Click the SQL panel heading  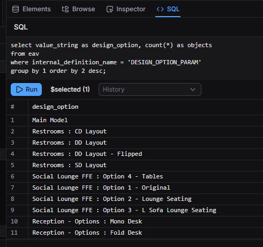(21, 27)
